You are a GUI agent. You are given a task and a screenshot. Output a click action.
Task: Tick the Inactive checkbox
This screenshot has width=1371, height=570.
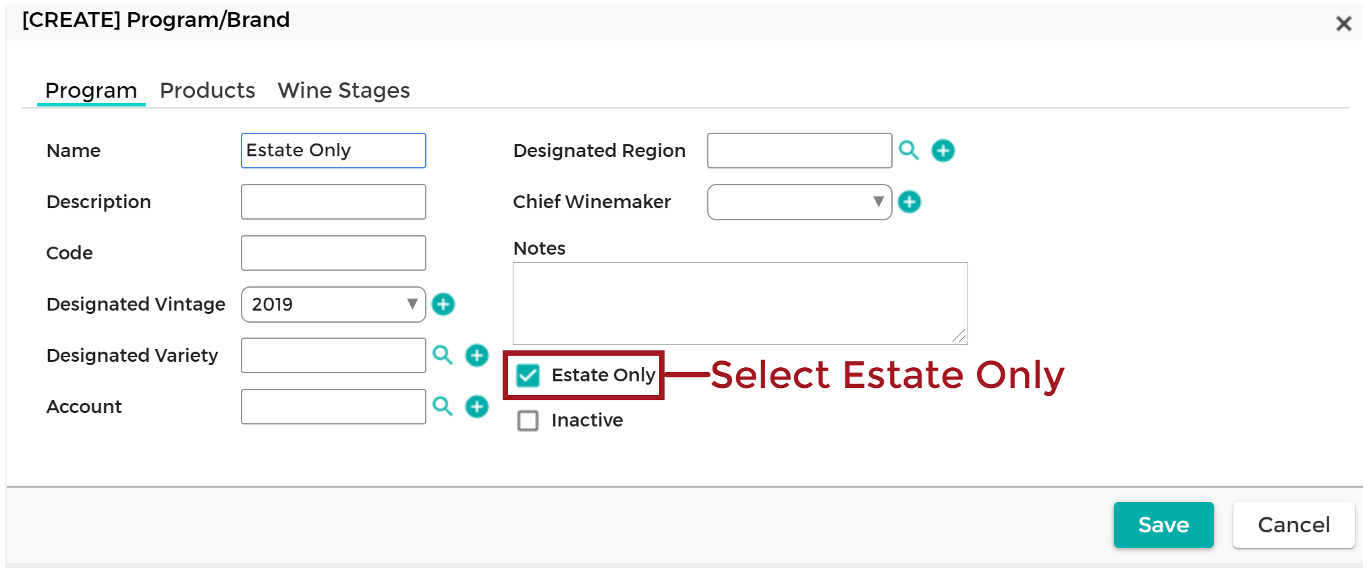pyautogui.click(x=528, y=420)
